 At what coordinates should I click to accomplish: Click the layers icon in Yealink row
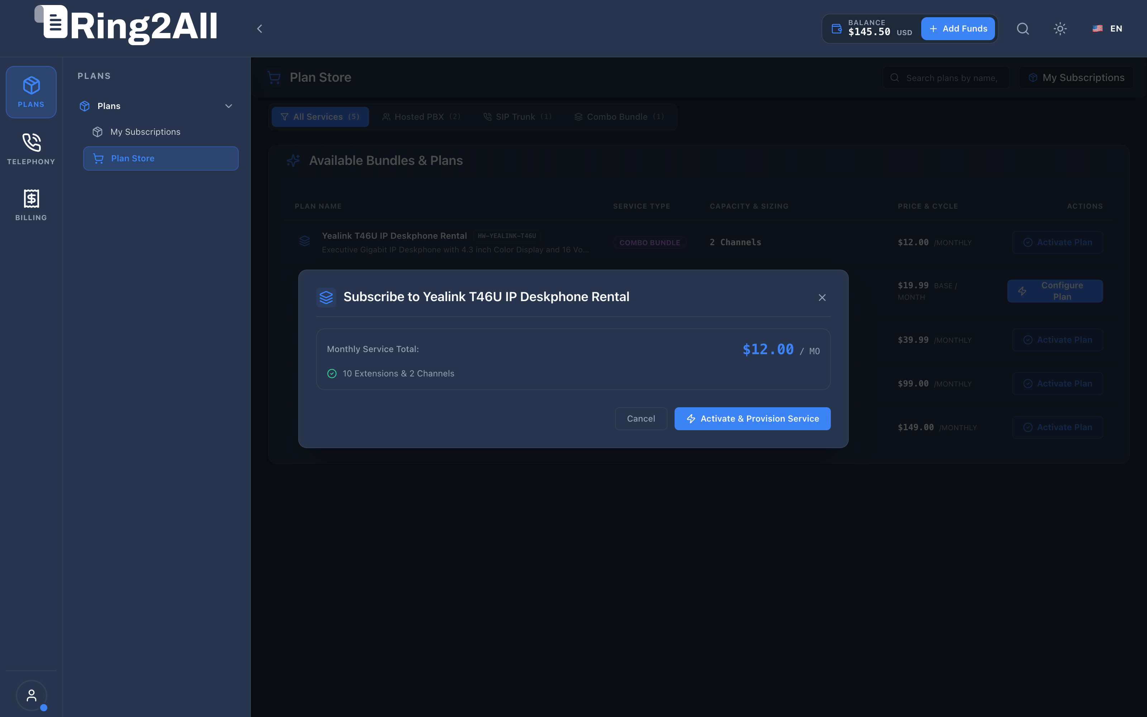(305, 241)
